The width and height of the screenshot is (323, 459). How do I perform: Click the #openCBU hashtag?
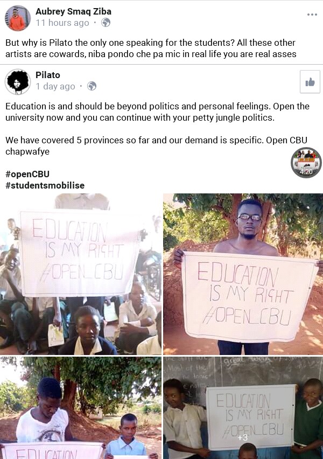click(x=27, y=175)
